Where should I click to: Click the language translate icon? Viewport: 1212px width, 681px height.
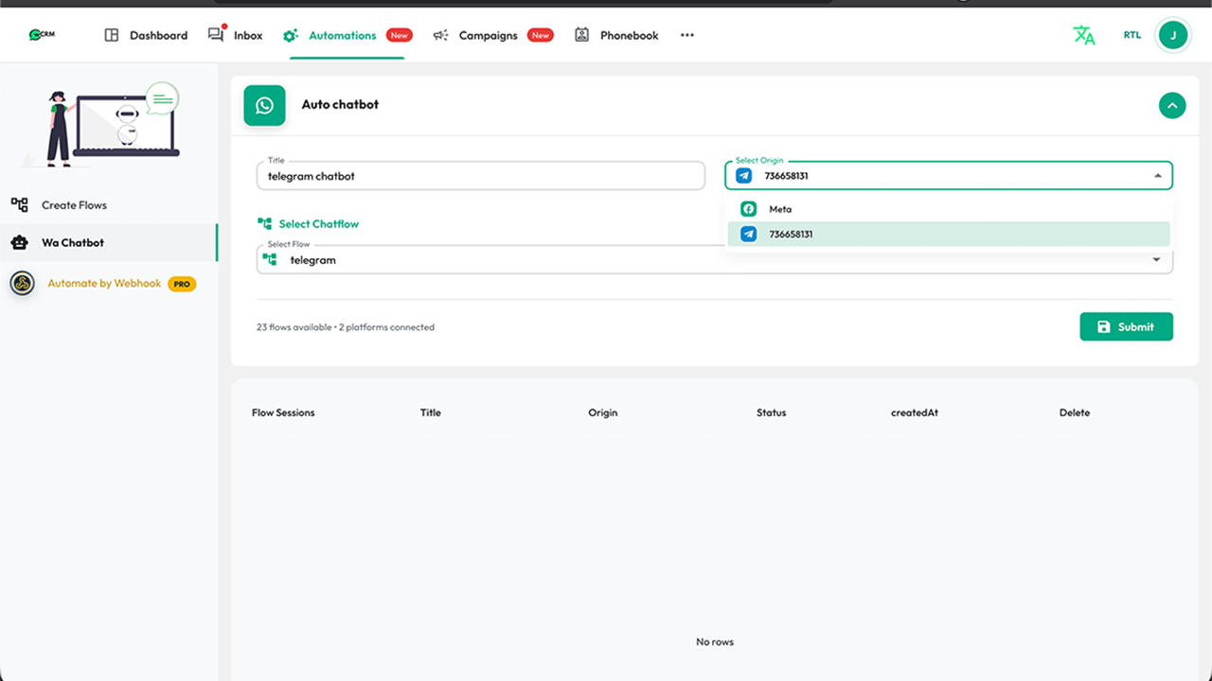pos(1084,36)
